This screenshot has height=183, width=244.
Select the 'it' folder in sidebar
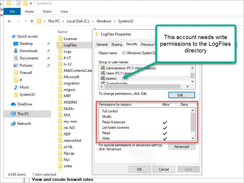[21, 80]
